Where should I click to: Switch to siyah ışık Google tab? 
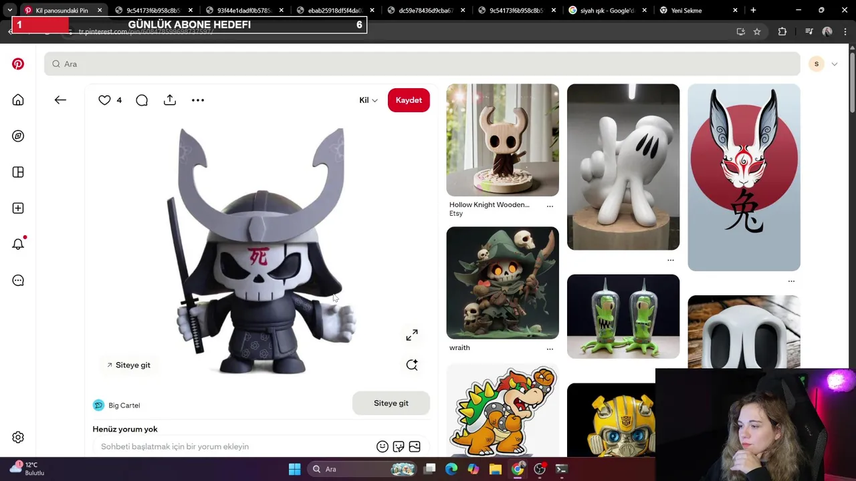[x=607, y=11]
